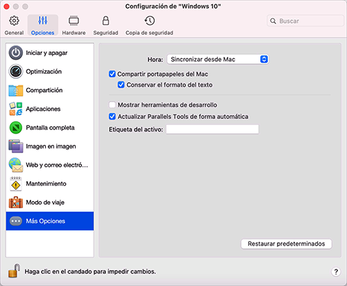Open the Seguridad padlock icon tab

[x=105, y=21]
